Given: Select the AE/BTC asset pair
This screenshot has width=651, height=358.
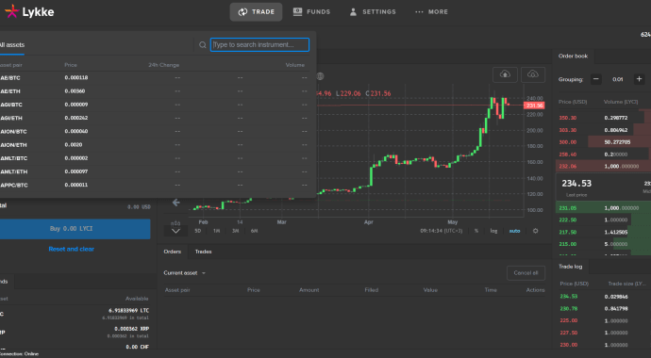Looking at the screenshot, I should [x=155, y=78].
